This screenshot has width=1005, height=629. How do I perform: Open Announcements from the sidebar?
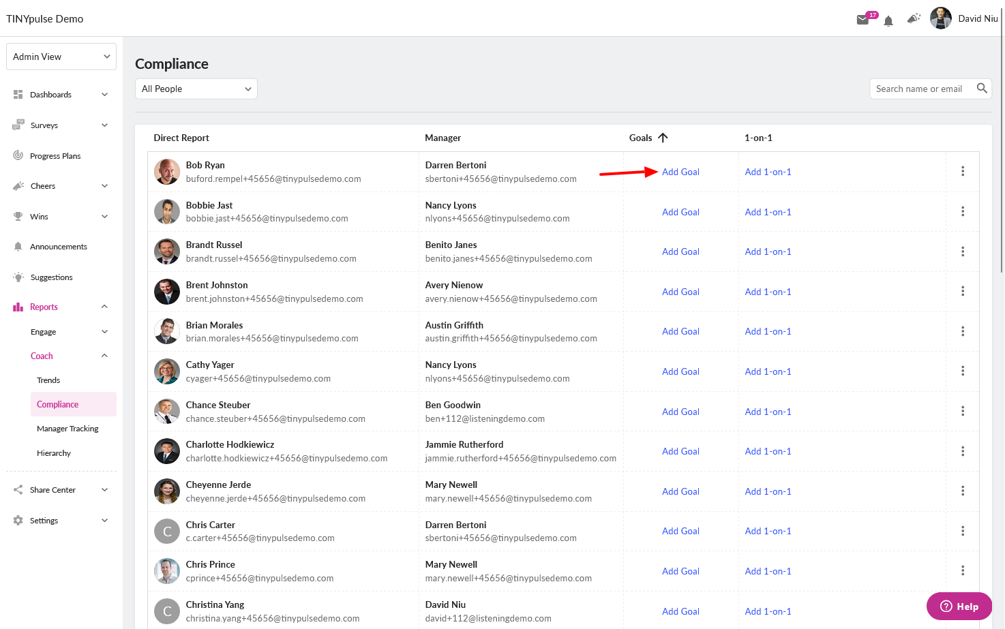pyautogui.click(x=59, y=247)
